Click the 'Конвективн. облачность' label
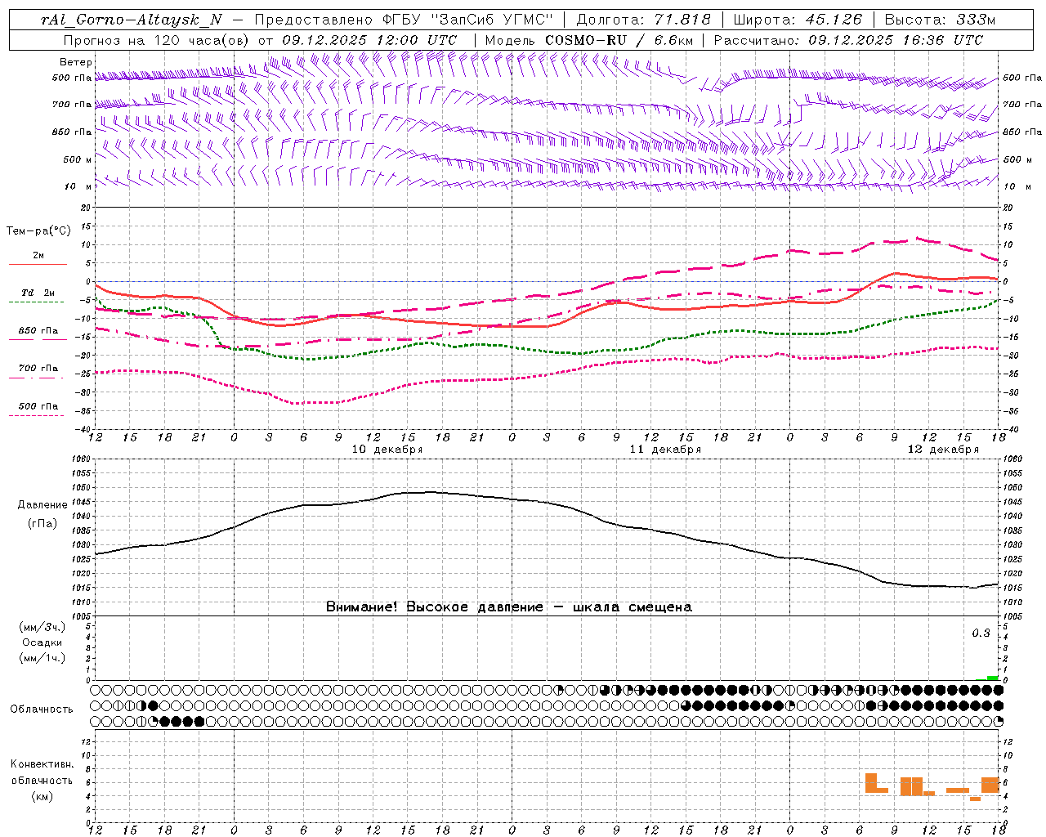This screenshot has width=1046, height=837. [x=42, y=772]
